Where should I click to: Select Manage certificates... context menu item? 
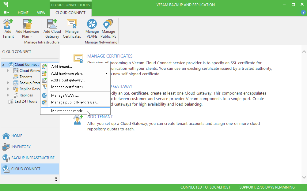click(75, 87)
